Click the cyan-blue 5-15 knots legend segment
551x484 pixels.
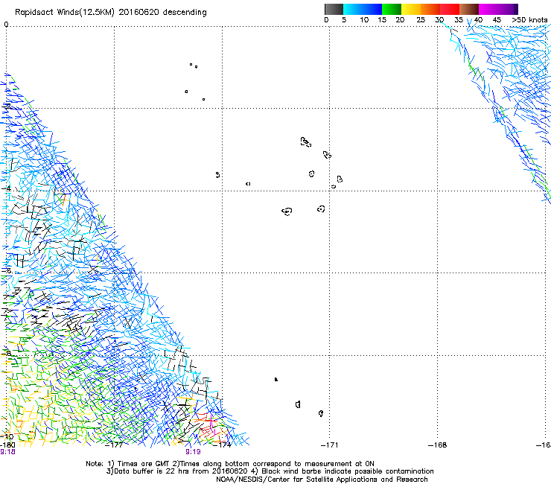(363, 9)
